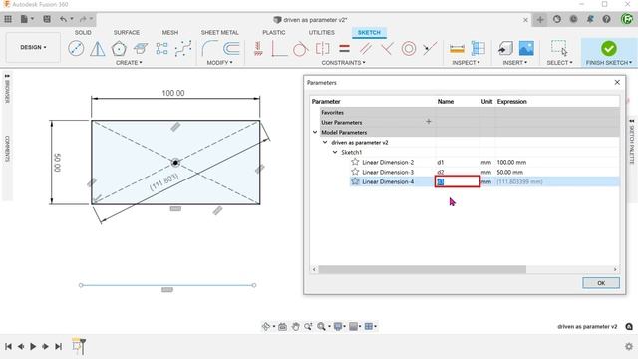
Task: Click the Save icon
Action: [47, 19]
